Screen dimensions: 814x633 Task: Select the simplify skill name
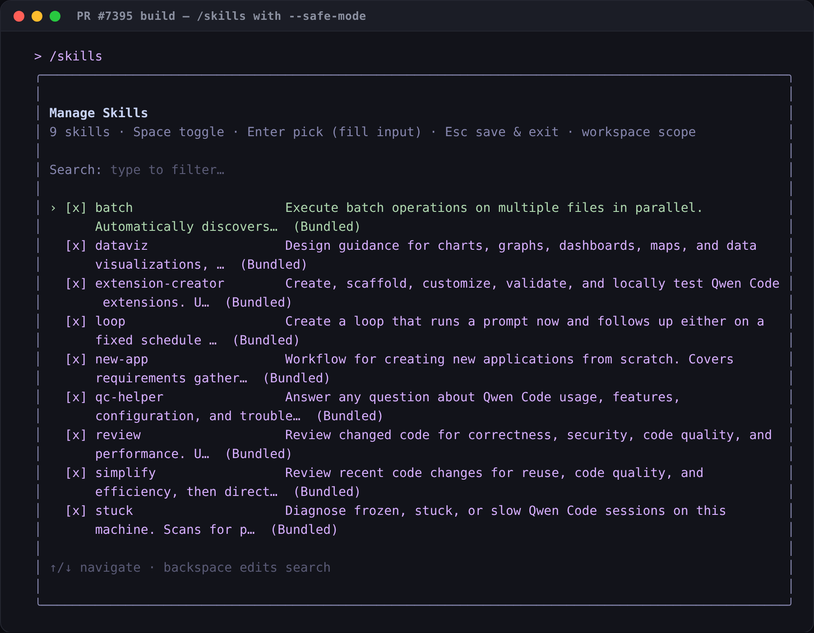(x=125, y=473)
